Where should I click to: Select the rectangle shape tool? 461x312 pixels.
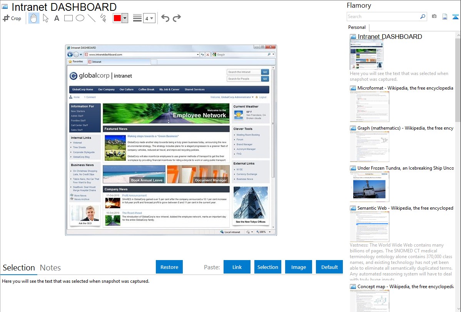(68, 18)
